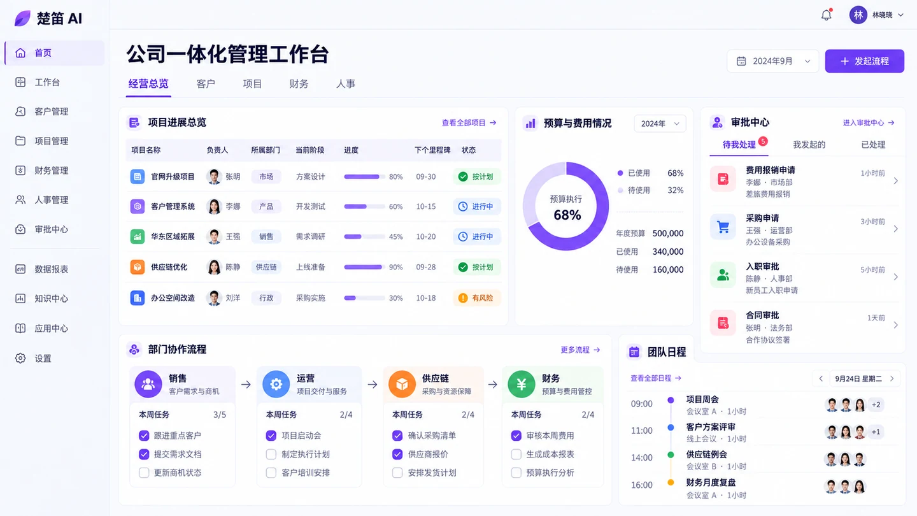917x516 pixels.
Task: Open 进入审批中心 link
Action: click(869, 123)
